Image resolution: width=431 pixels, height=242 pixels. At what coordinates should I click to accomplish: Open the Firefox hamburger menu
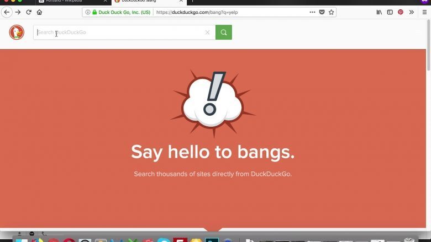(423, 12)
